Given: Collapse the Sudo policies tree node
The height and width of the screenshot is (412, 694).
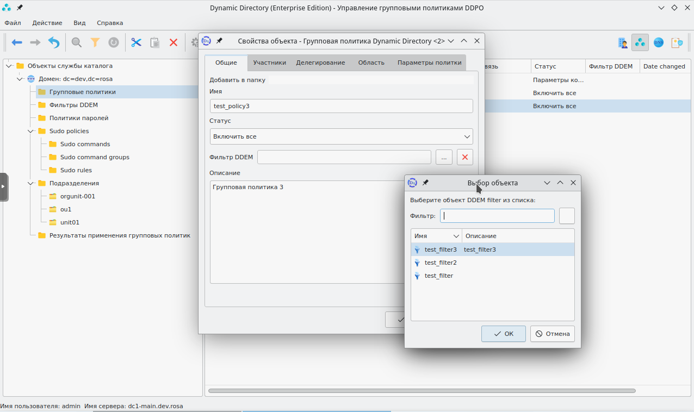Looking at the screenshot, I should click(30, 131).
